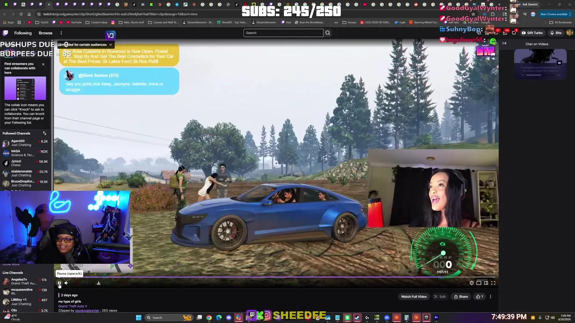Click the address bar URL
Screen dimensions: 575x323
120,14
